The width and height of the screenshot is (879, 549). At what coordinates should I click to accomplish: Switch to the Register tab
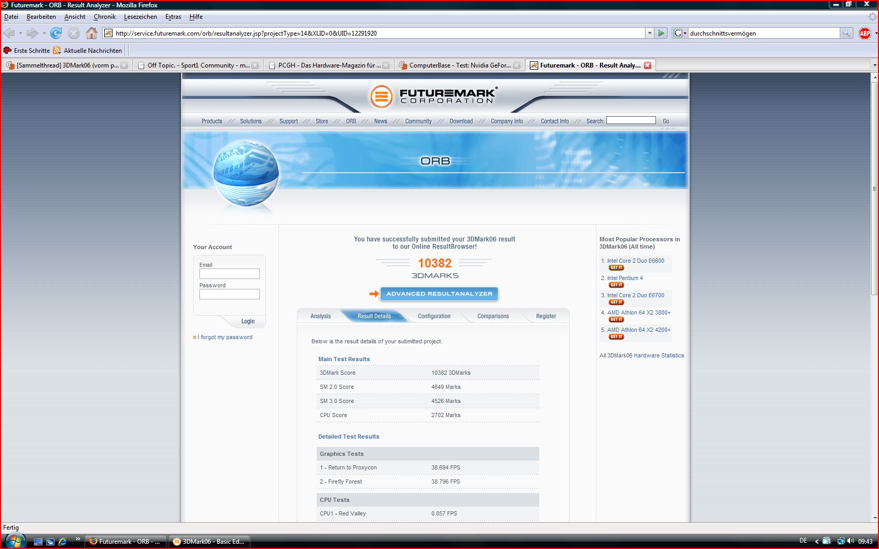coord(546,316)
